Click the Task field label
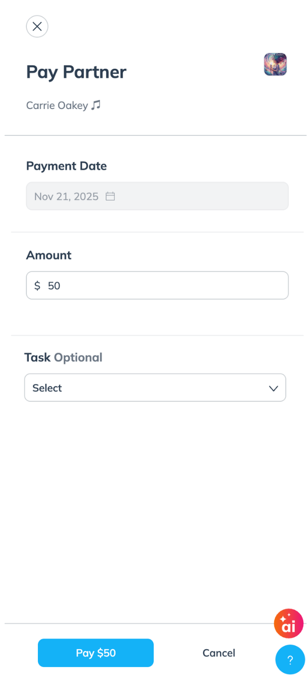This screenshot has width=307, height=679. 37,358
